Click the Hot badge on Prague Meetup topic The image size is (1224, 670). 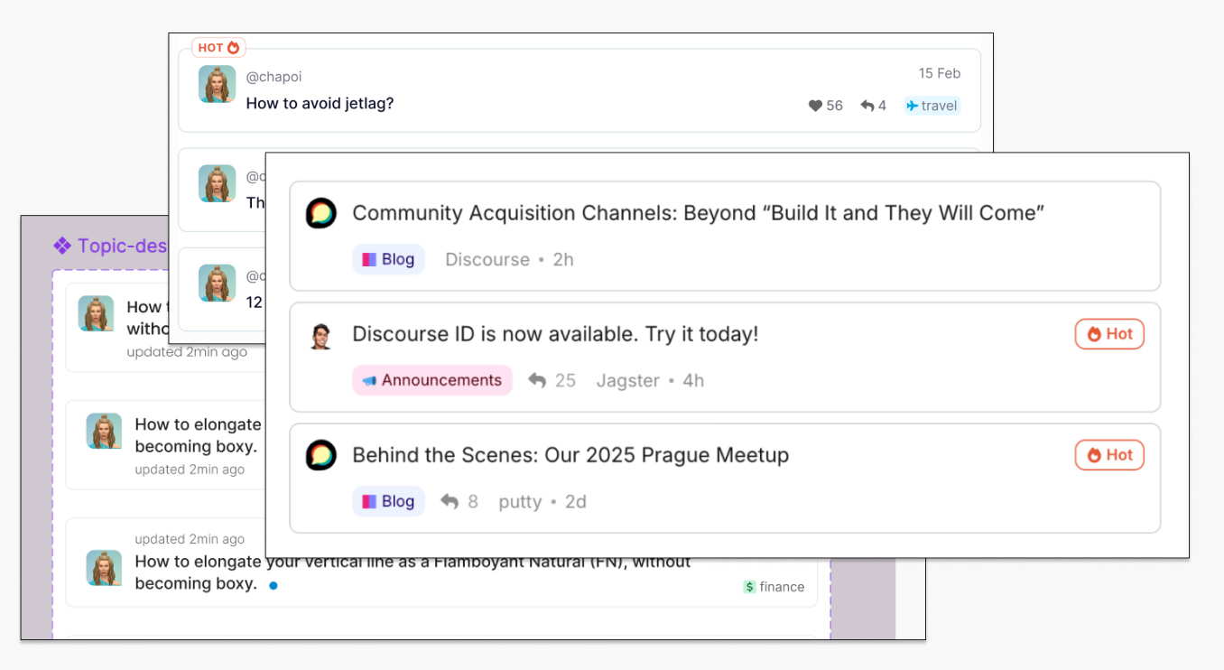(1109, 455)
